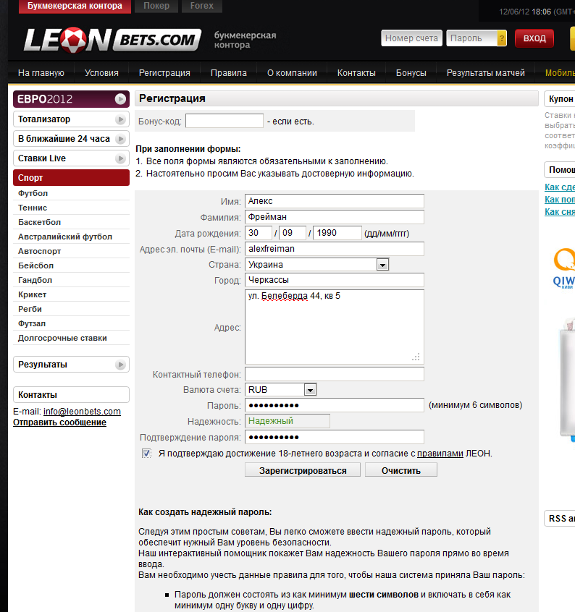
Task: Click the Ставки Live sidebar button
Action: click(71, 158)
